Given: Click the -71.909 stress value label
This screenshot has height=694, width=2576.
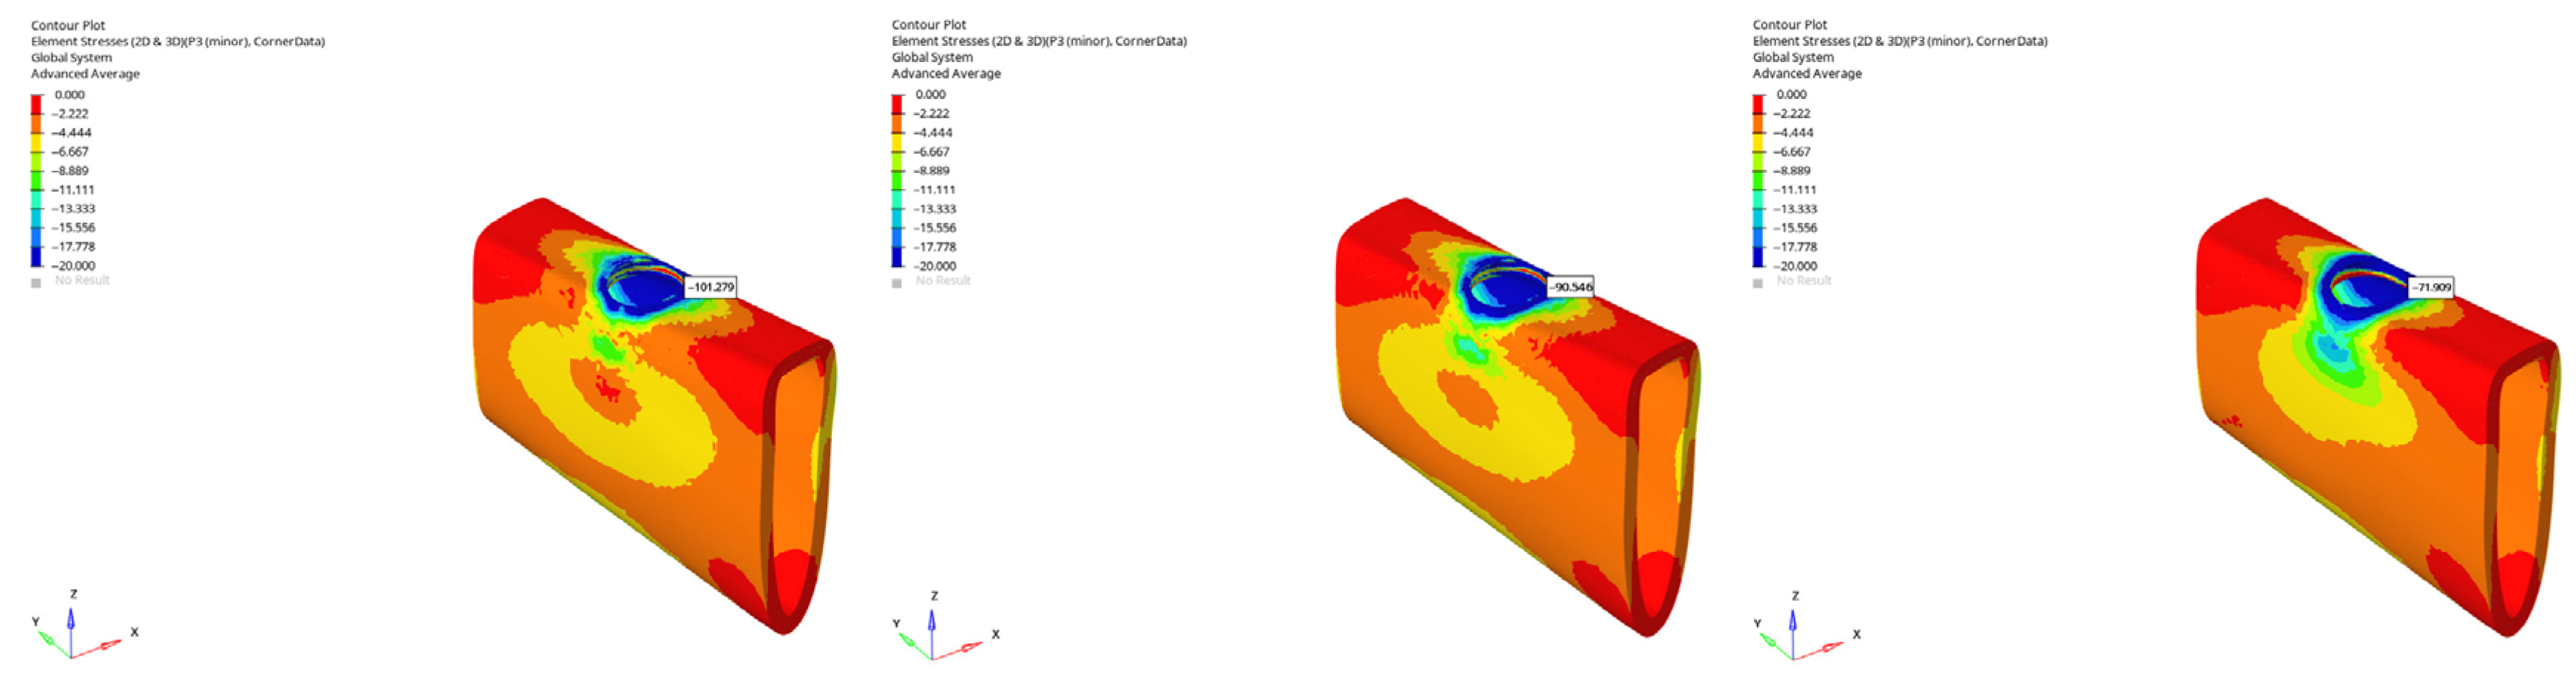Looking at the screenshot, I should click(2430, 287).
